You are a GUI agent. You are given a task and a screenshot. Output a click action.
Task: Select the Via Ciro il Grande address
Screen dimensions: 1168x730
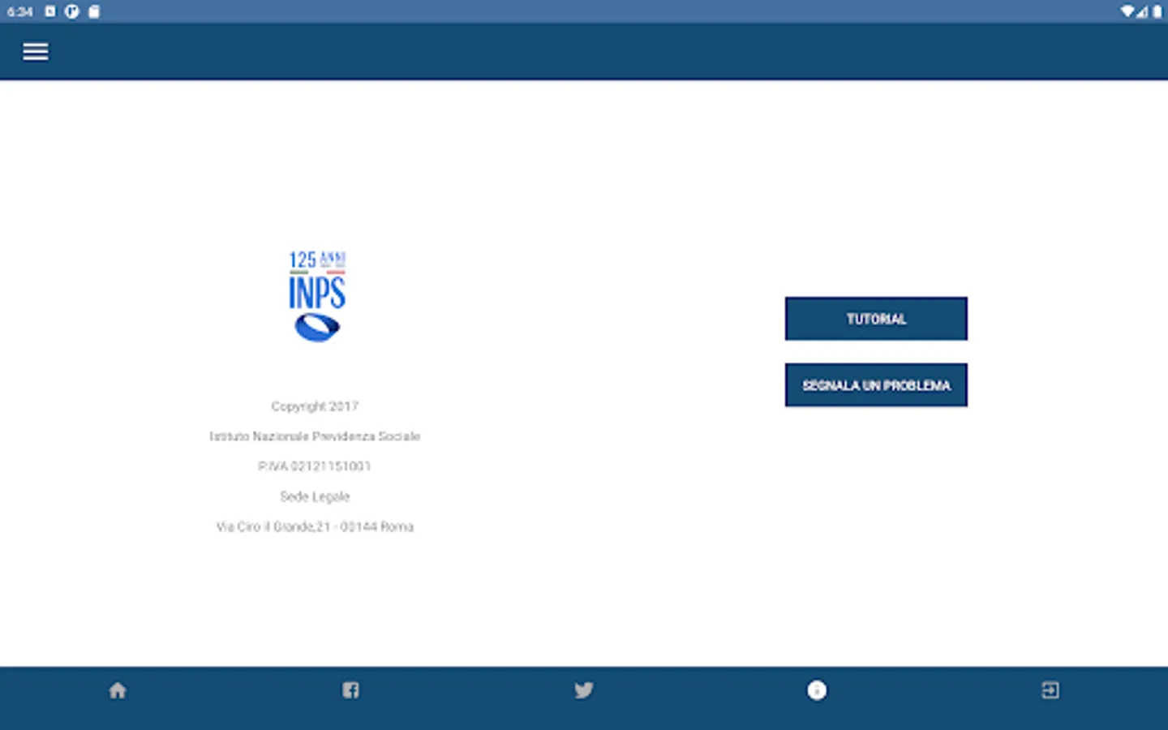tap(315, 526)
